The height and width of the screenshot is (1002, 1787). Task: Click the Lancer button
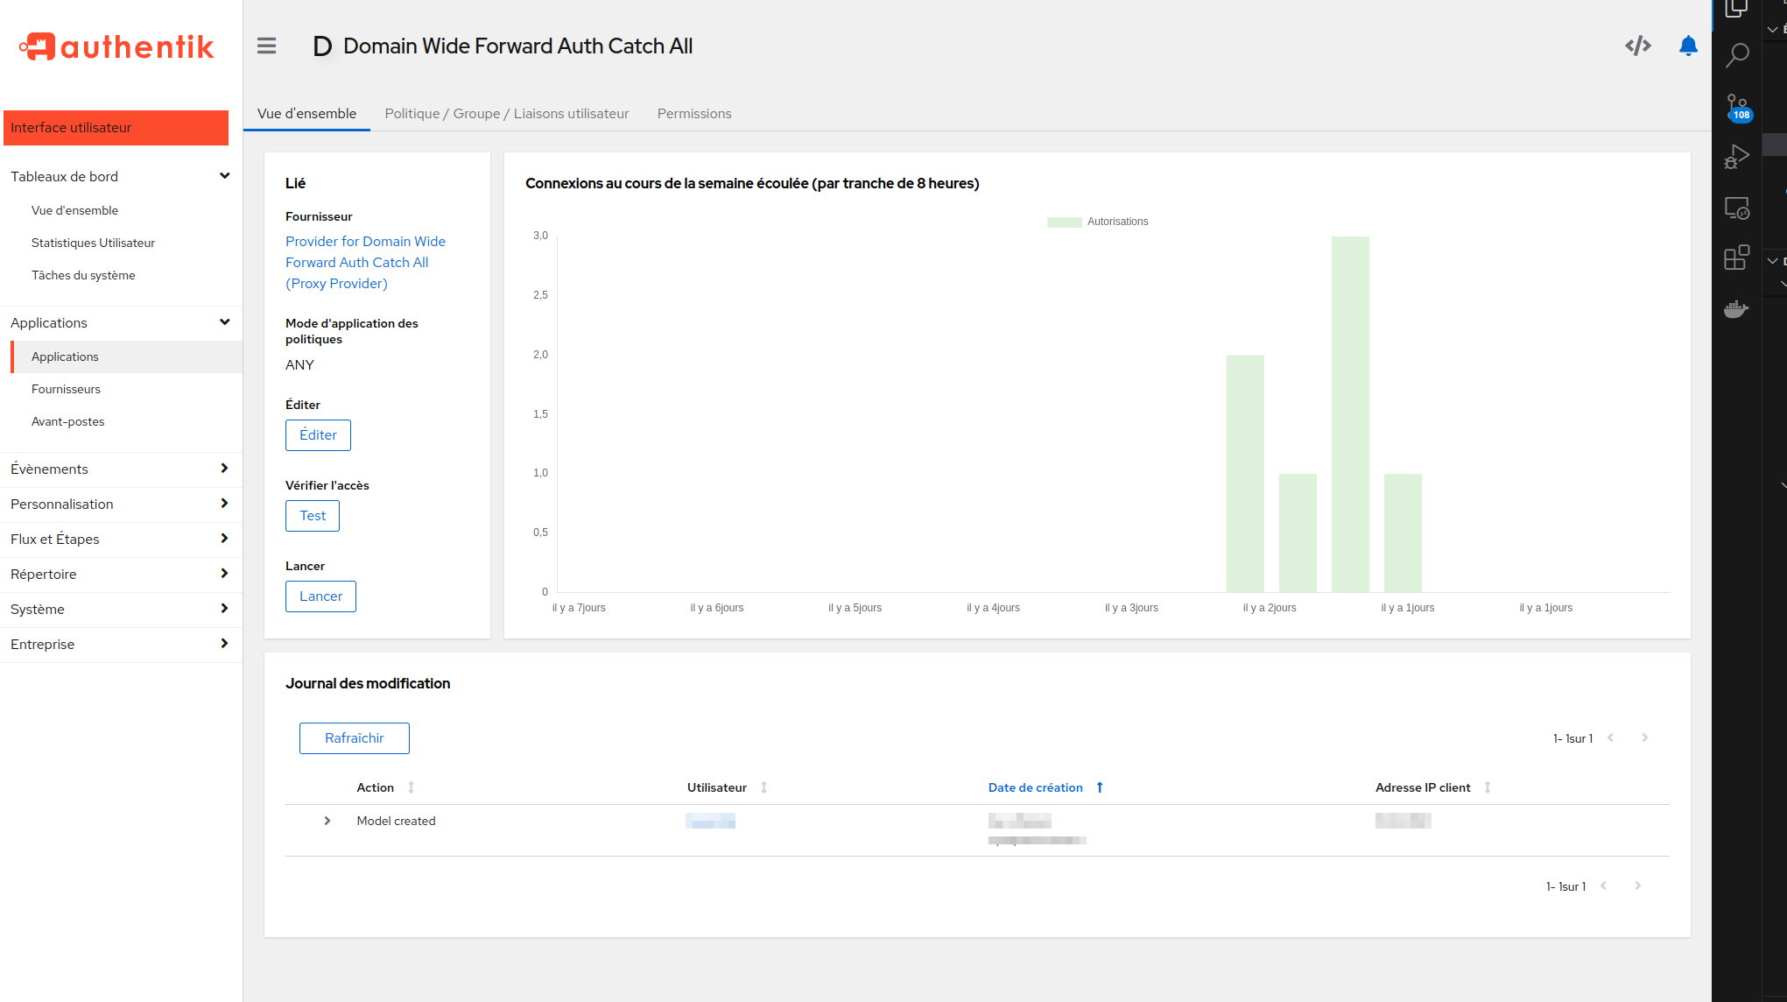click(x=320, y=596)
